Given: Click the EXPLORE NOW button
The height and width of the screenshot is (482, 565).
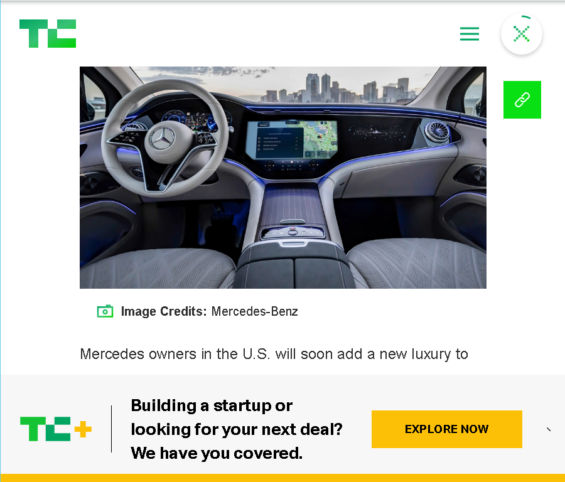Looking at the screenshot, I should [447, 429].
